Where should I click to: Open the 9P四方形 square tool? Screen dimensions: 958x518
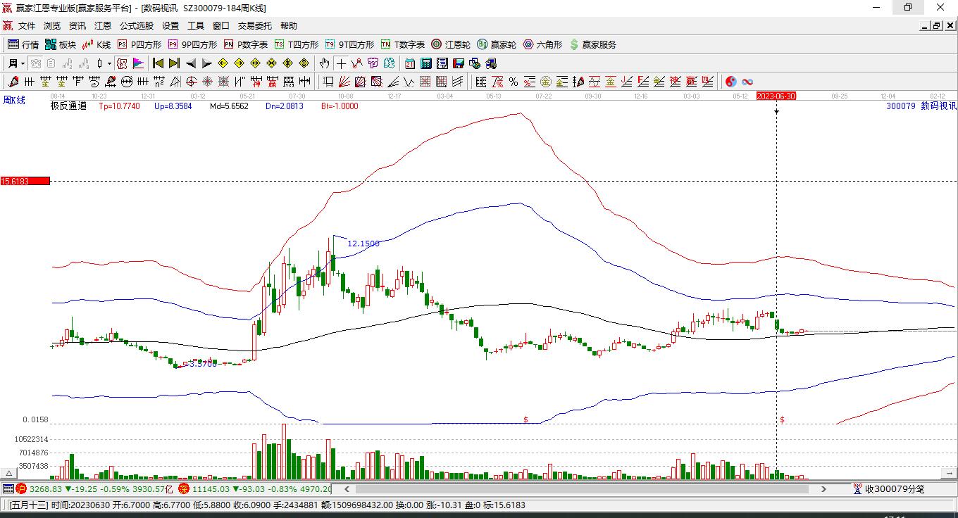[x=192, y=44]
